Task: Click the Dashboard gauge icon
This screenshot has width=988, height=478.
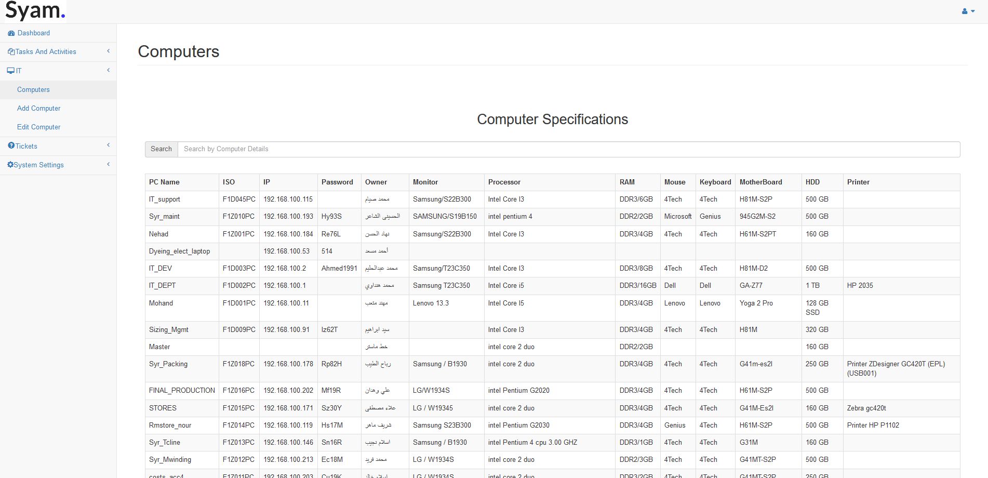Action: [11, 33]
